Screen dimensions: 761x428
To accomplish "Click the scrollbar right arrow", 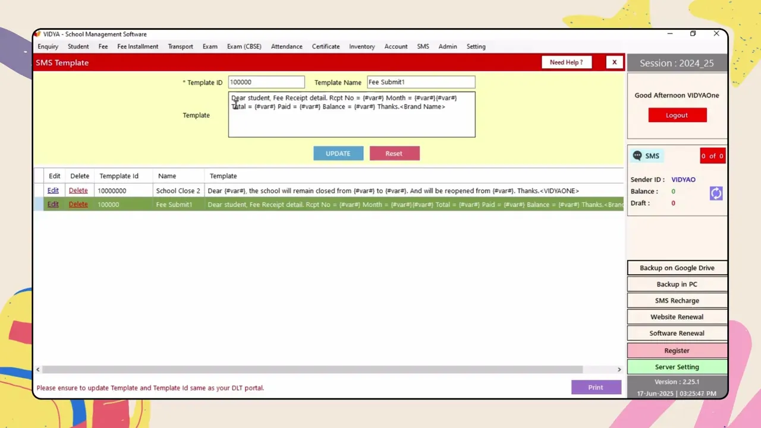I will click(619, 369).
